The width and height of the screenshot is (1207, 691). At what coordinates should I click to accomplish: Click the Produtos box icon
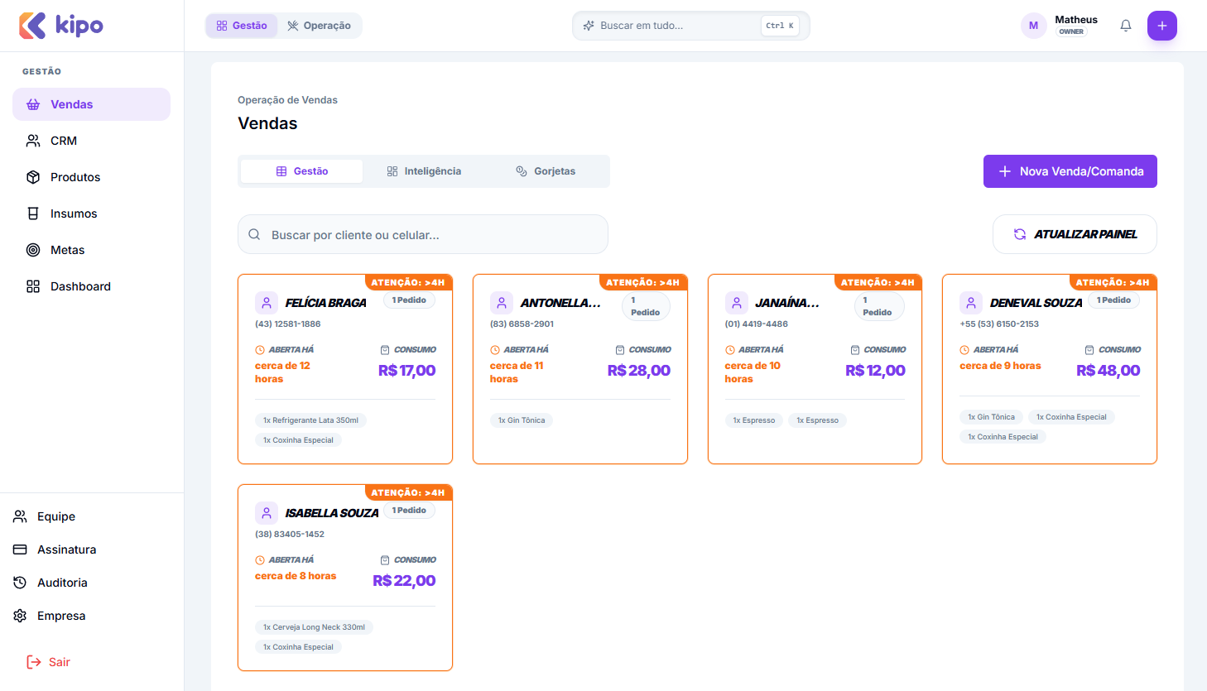click(x=33, y=177)
